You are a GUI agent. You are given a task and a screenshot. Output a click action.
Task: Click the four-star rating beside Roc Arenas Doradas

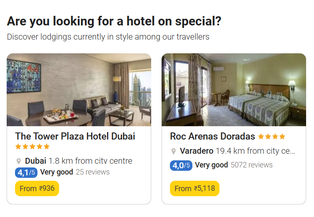coord(272,137)
